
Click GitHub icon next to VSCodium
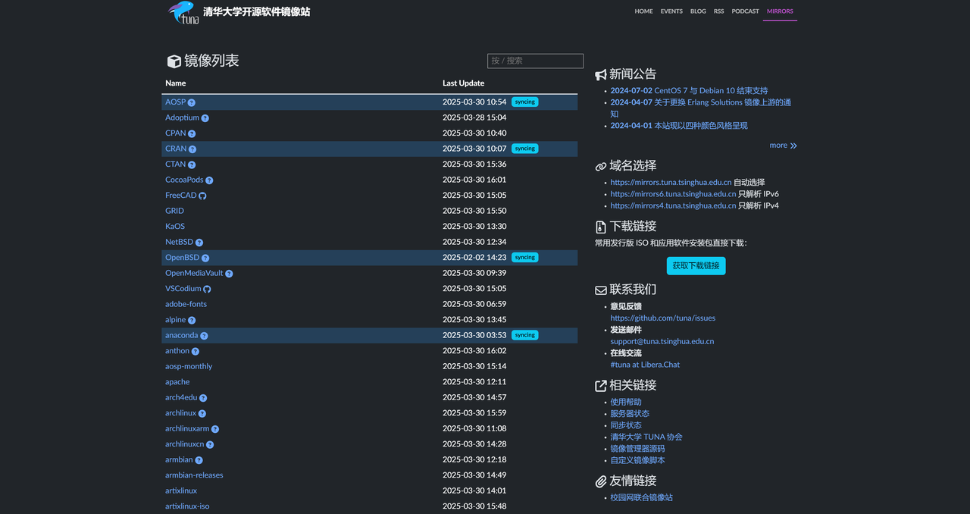(207, 289)
